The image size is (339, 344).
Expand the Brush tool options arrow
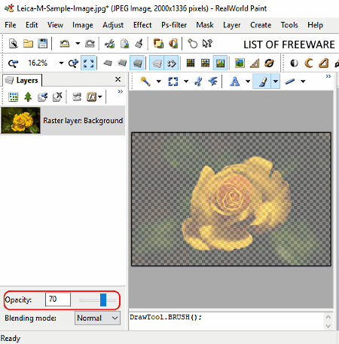[x=276, y=81]
